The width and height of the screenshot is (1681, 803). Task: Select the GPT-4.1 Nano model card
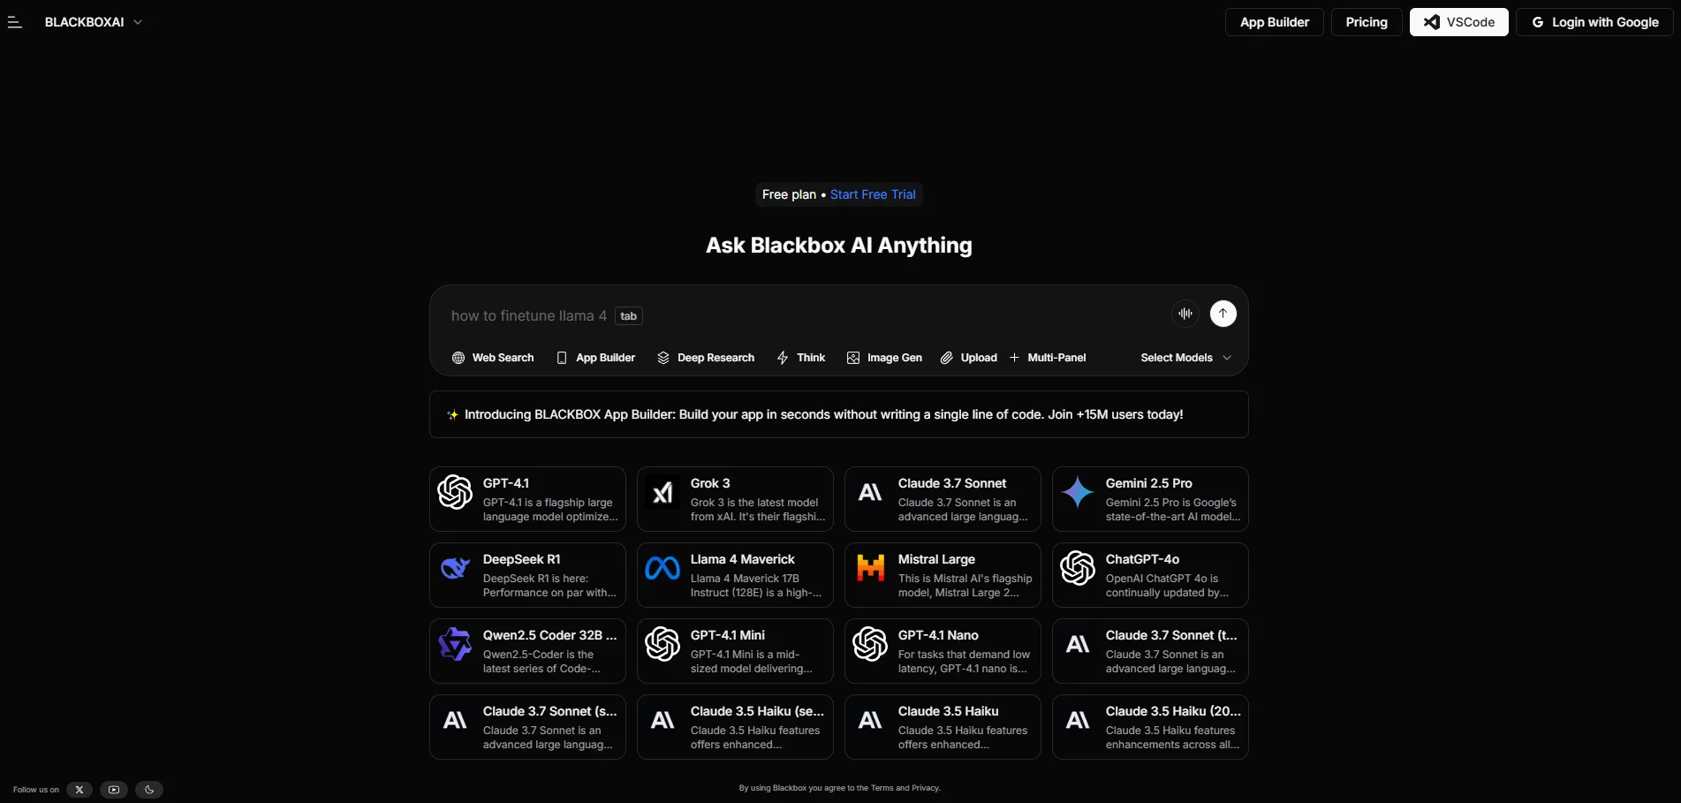(943, 651)
